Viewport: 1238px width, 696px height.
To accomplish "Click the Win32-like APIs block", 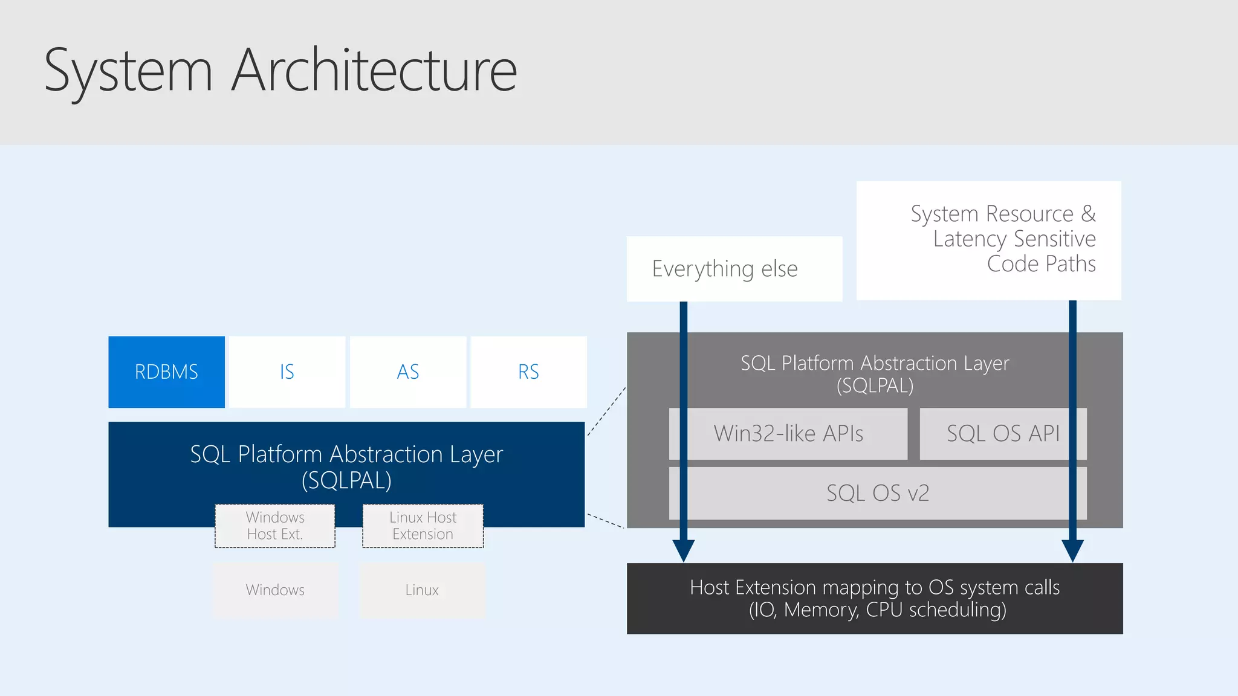I will pos(788,433).
